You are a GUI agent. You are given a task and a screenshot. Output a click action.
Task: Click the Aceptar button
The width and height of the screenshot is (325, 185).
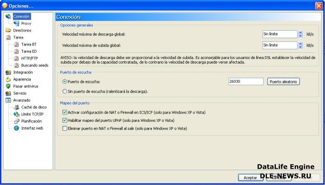point(250,178)
